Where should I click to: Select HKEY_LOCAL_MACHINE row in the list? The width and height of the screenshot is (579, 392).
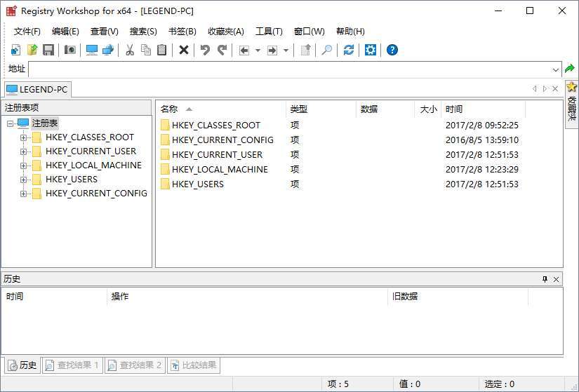point(340,170)
